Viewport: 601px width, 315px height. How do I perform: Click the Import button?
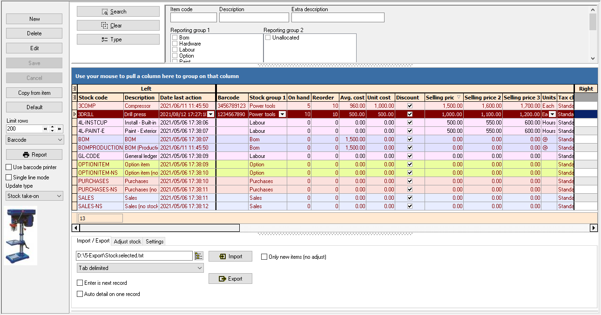(230, 256)
